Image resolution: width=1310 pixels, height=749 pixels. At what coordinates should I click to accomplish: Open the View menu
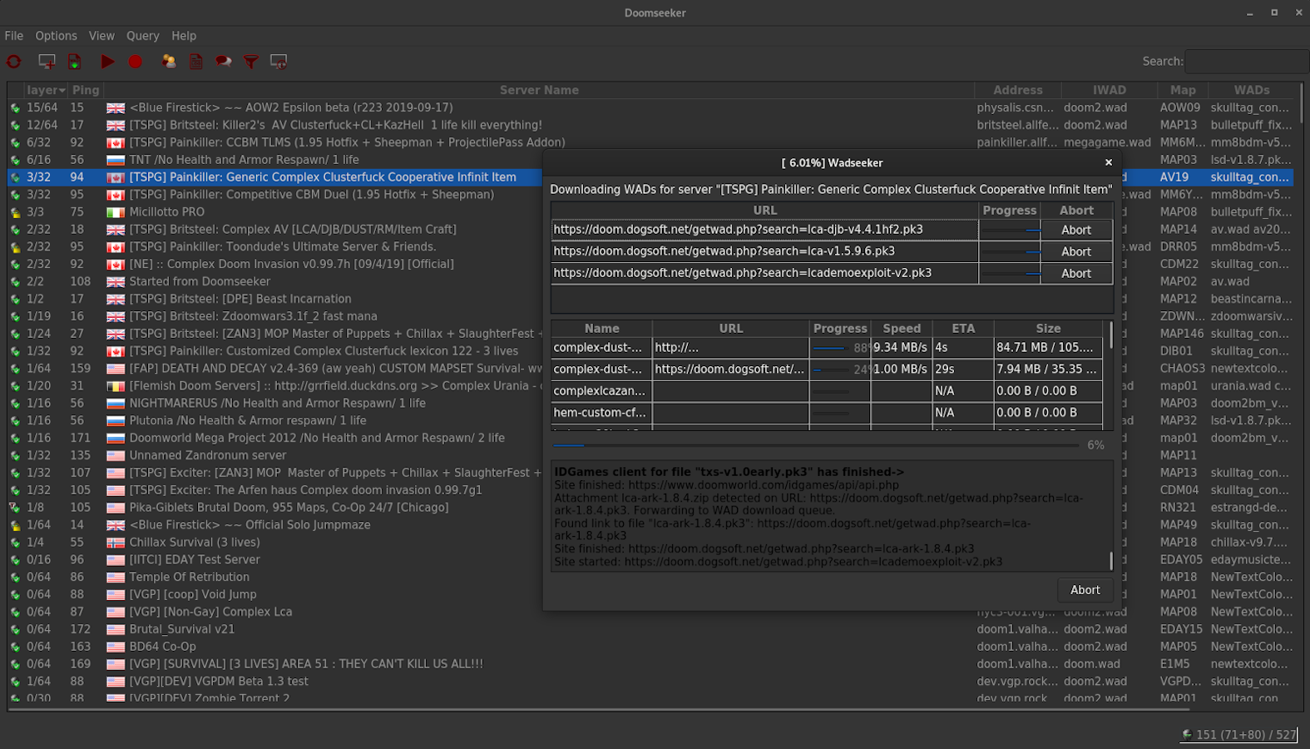(101, 36)
